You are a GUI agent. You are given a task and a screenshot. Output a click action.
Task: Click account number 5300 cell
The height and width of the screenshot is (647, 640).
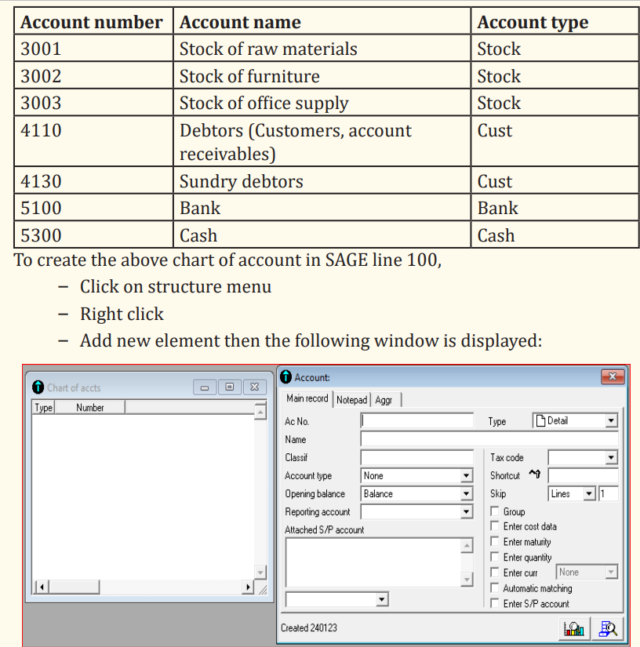[93, 234]
